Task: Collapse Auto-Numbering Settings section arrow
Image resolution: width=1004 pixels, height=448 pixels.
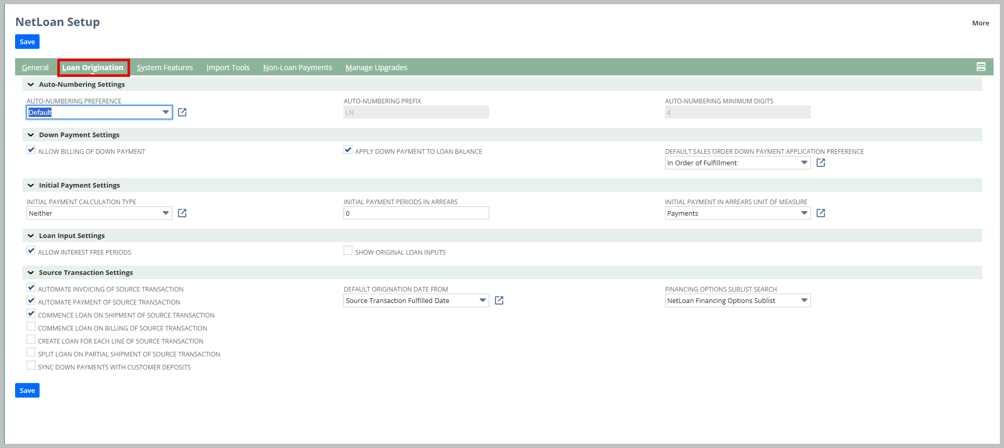Action: [x=31, y=84]
